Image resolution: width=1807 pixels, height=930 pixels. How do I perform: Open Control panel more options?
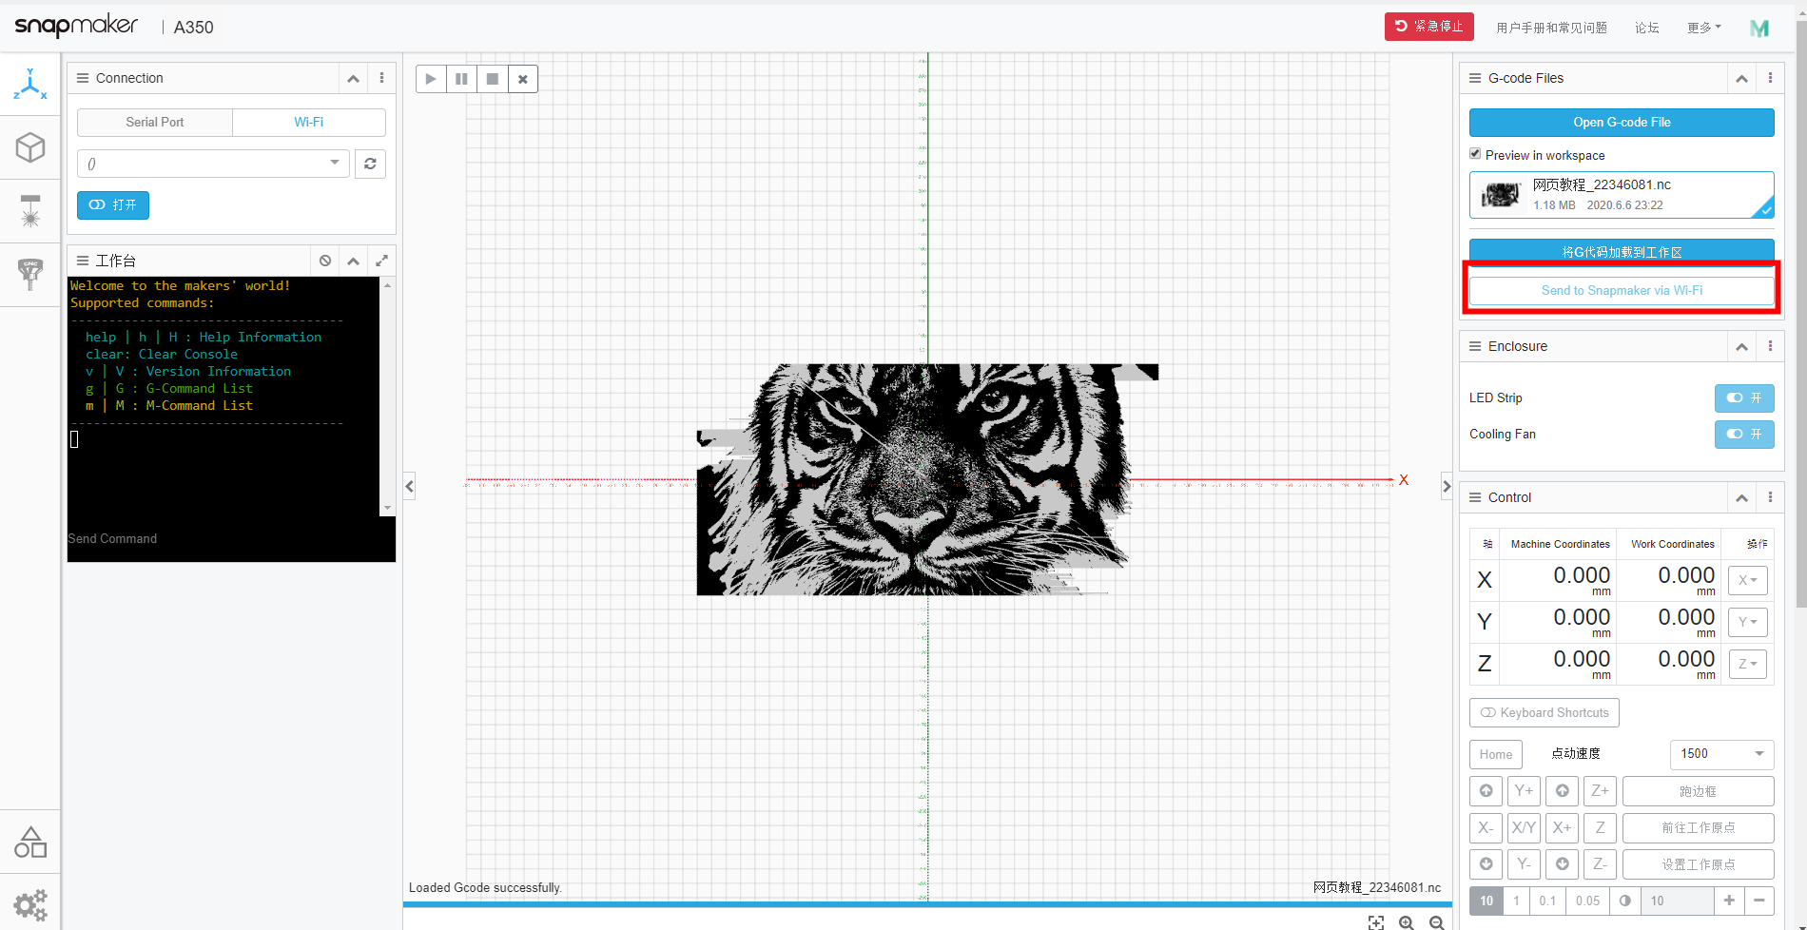click(x=1770, y=497)
